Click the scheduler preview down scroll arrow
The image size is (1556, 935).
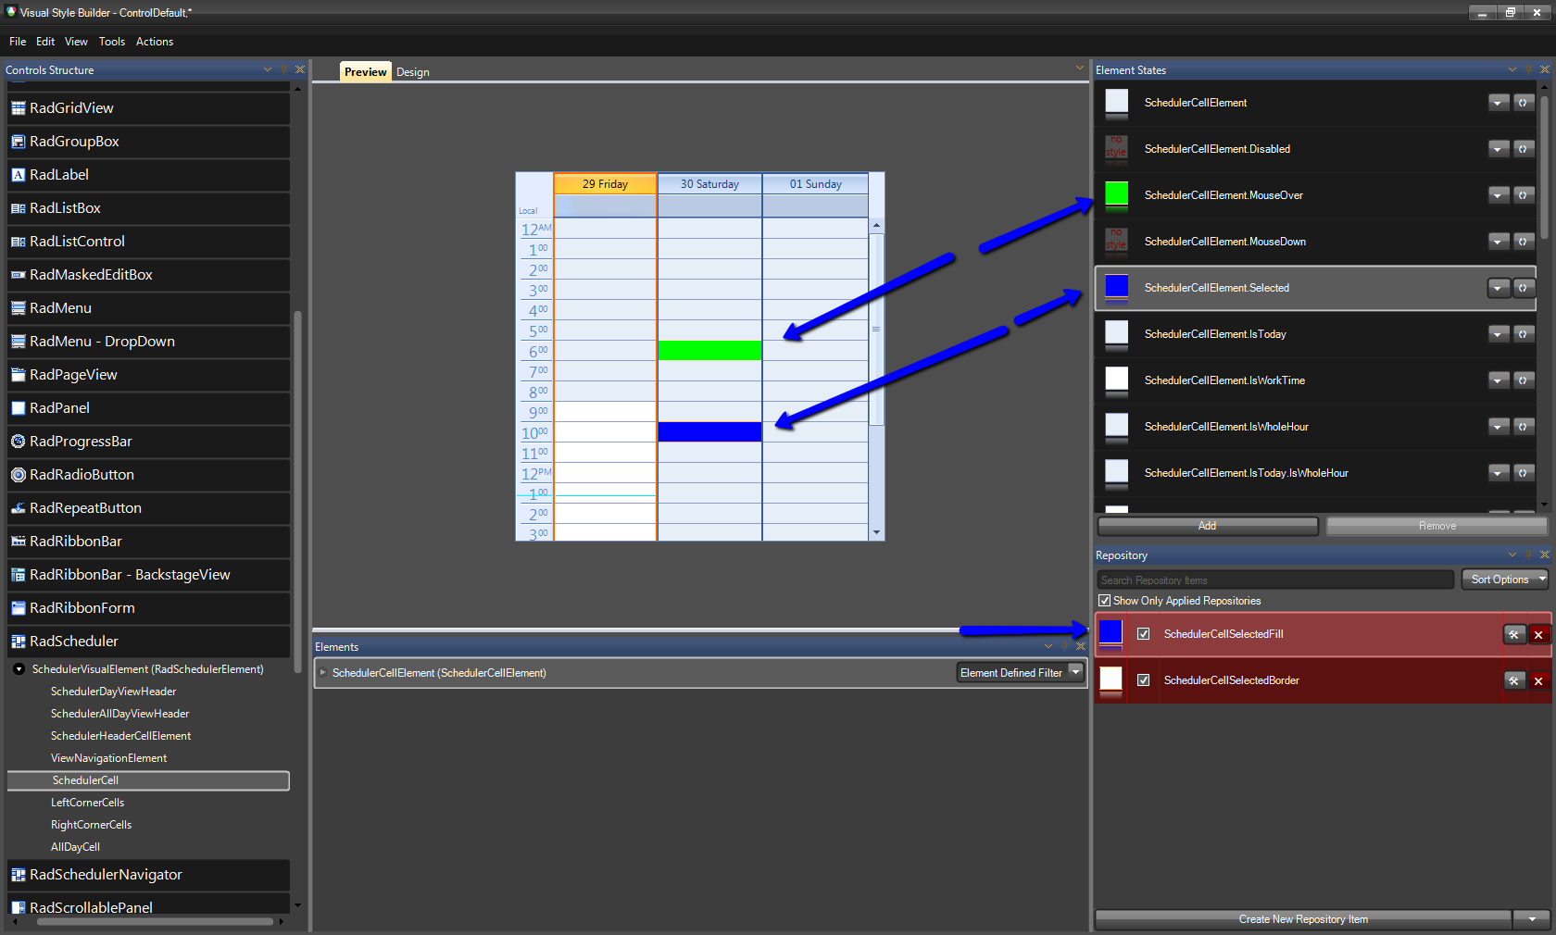(x=876, y=532)
